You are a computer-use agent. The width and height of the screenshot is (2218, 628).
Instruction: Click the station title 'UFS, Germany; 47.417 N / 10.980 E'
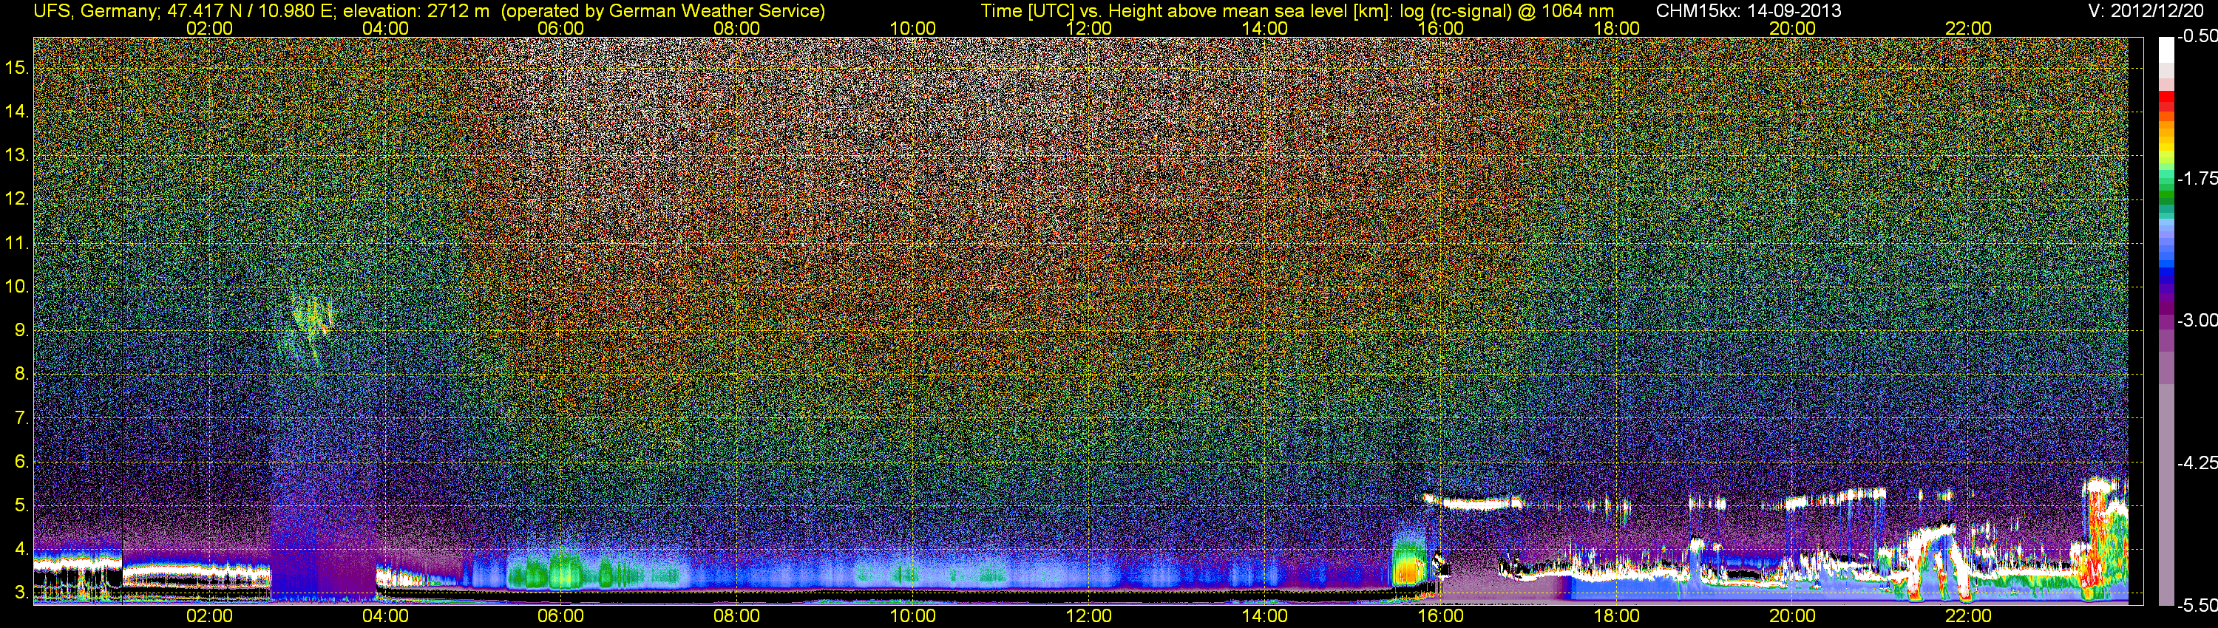coord(184,10)
